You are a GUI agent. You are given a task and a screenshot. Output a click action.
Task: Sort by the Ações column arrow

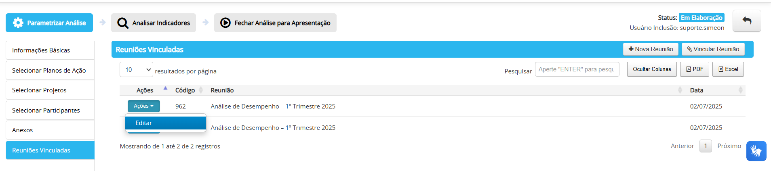click(165, 88)
